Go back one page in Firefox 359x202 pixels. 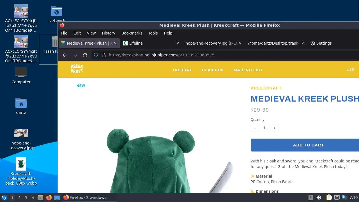click(65, 55)
